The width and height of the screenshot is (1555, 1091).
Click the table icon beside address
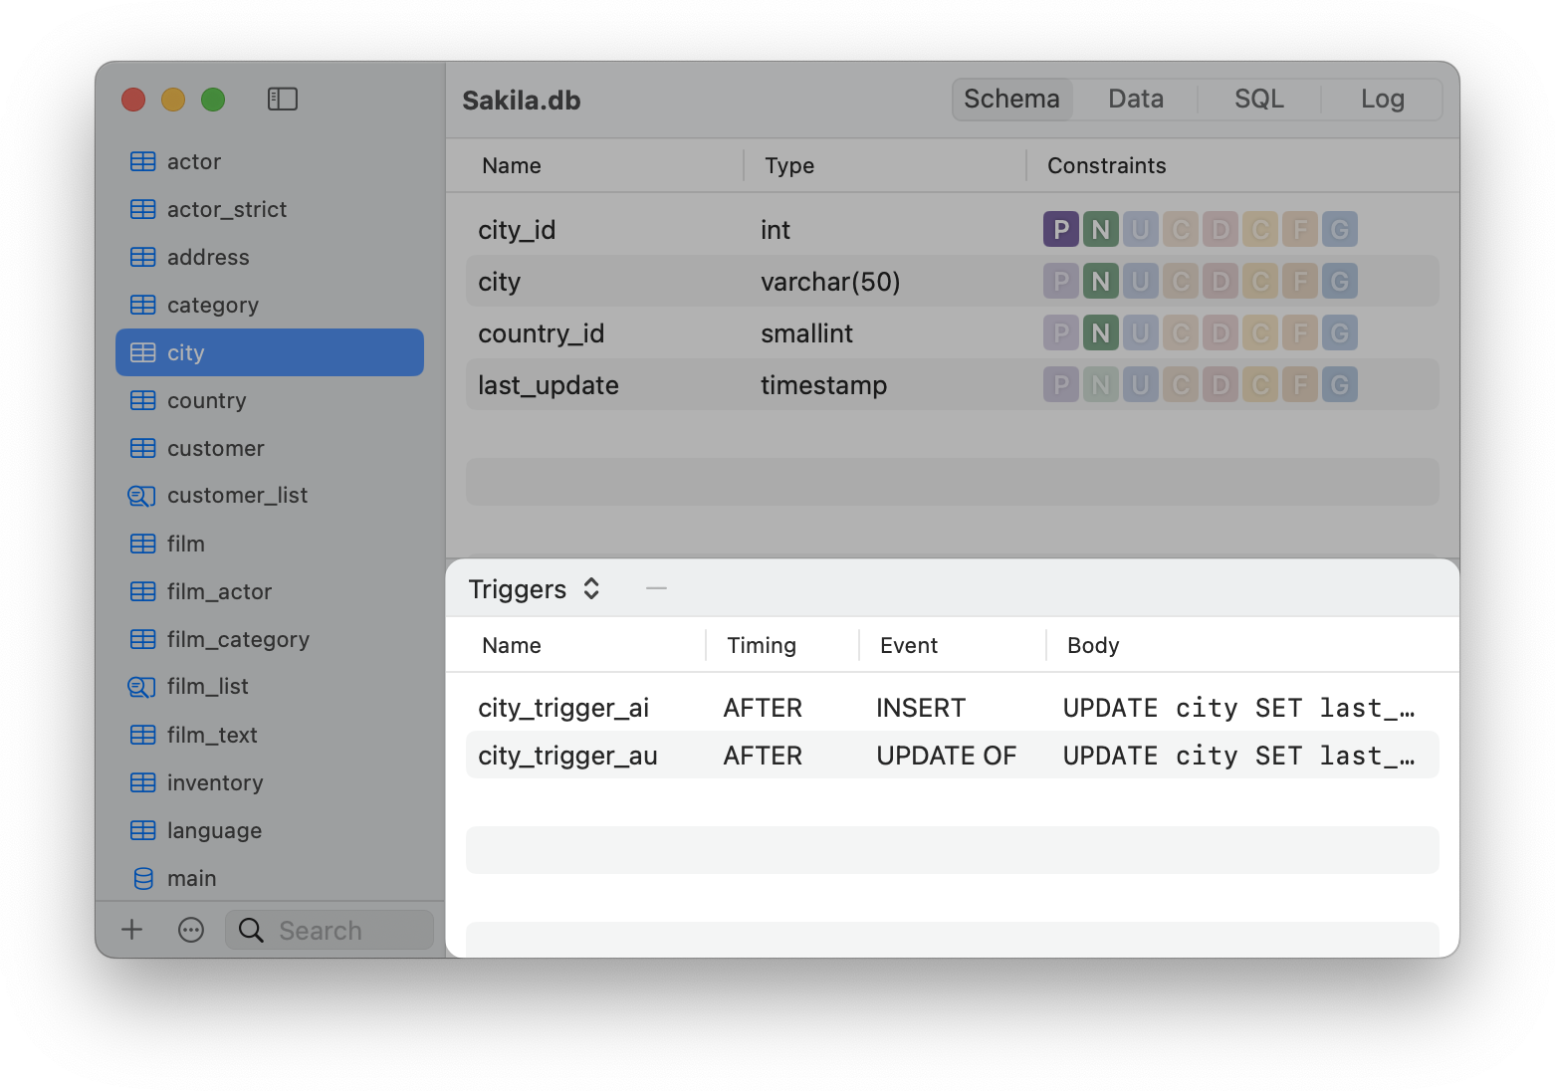143,257
